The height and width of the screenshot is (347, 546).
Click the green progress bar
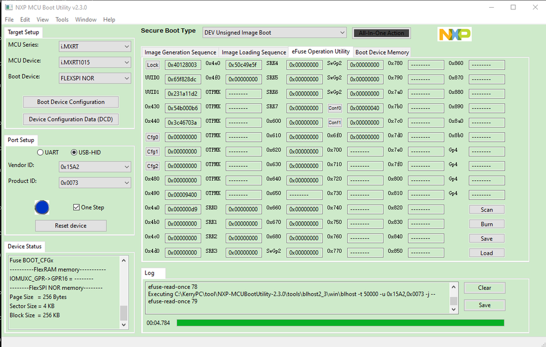pyautogui.click(x=340, y=323)
